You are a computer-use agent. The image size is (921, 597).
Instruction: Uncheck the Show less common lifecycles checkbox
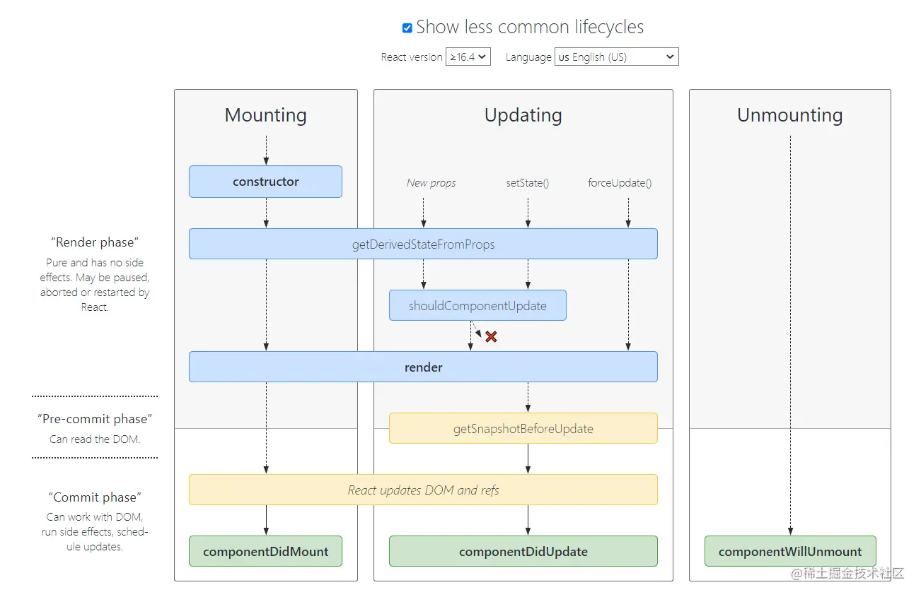click(x=407, y=28)
